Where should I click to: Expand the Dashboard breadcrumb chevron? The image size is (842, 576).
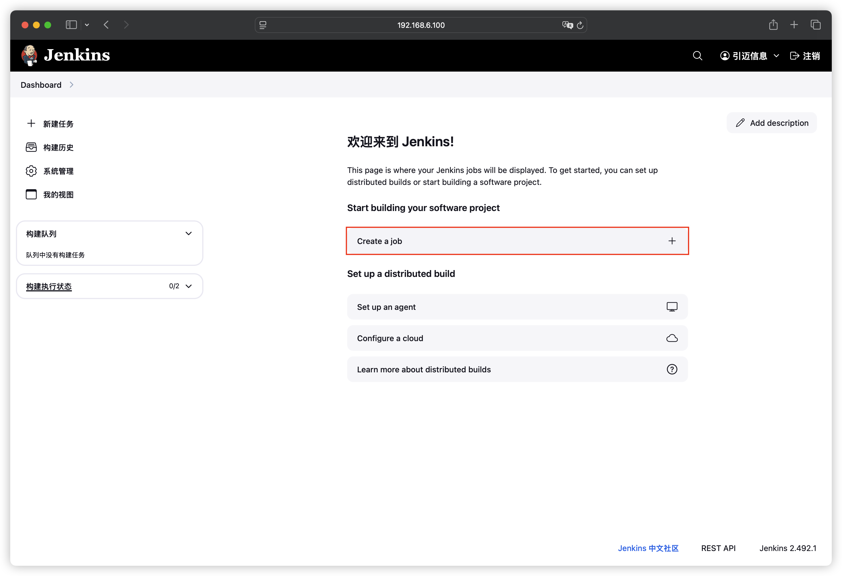tap(71, 85)
